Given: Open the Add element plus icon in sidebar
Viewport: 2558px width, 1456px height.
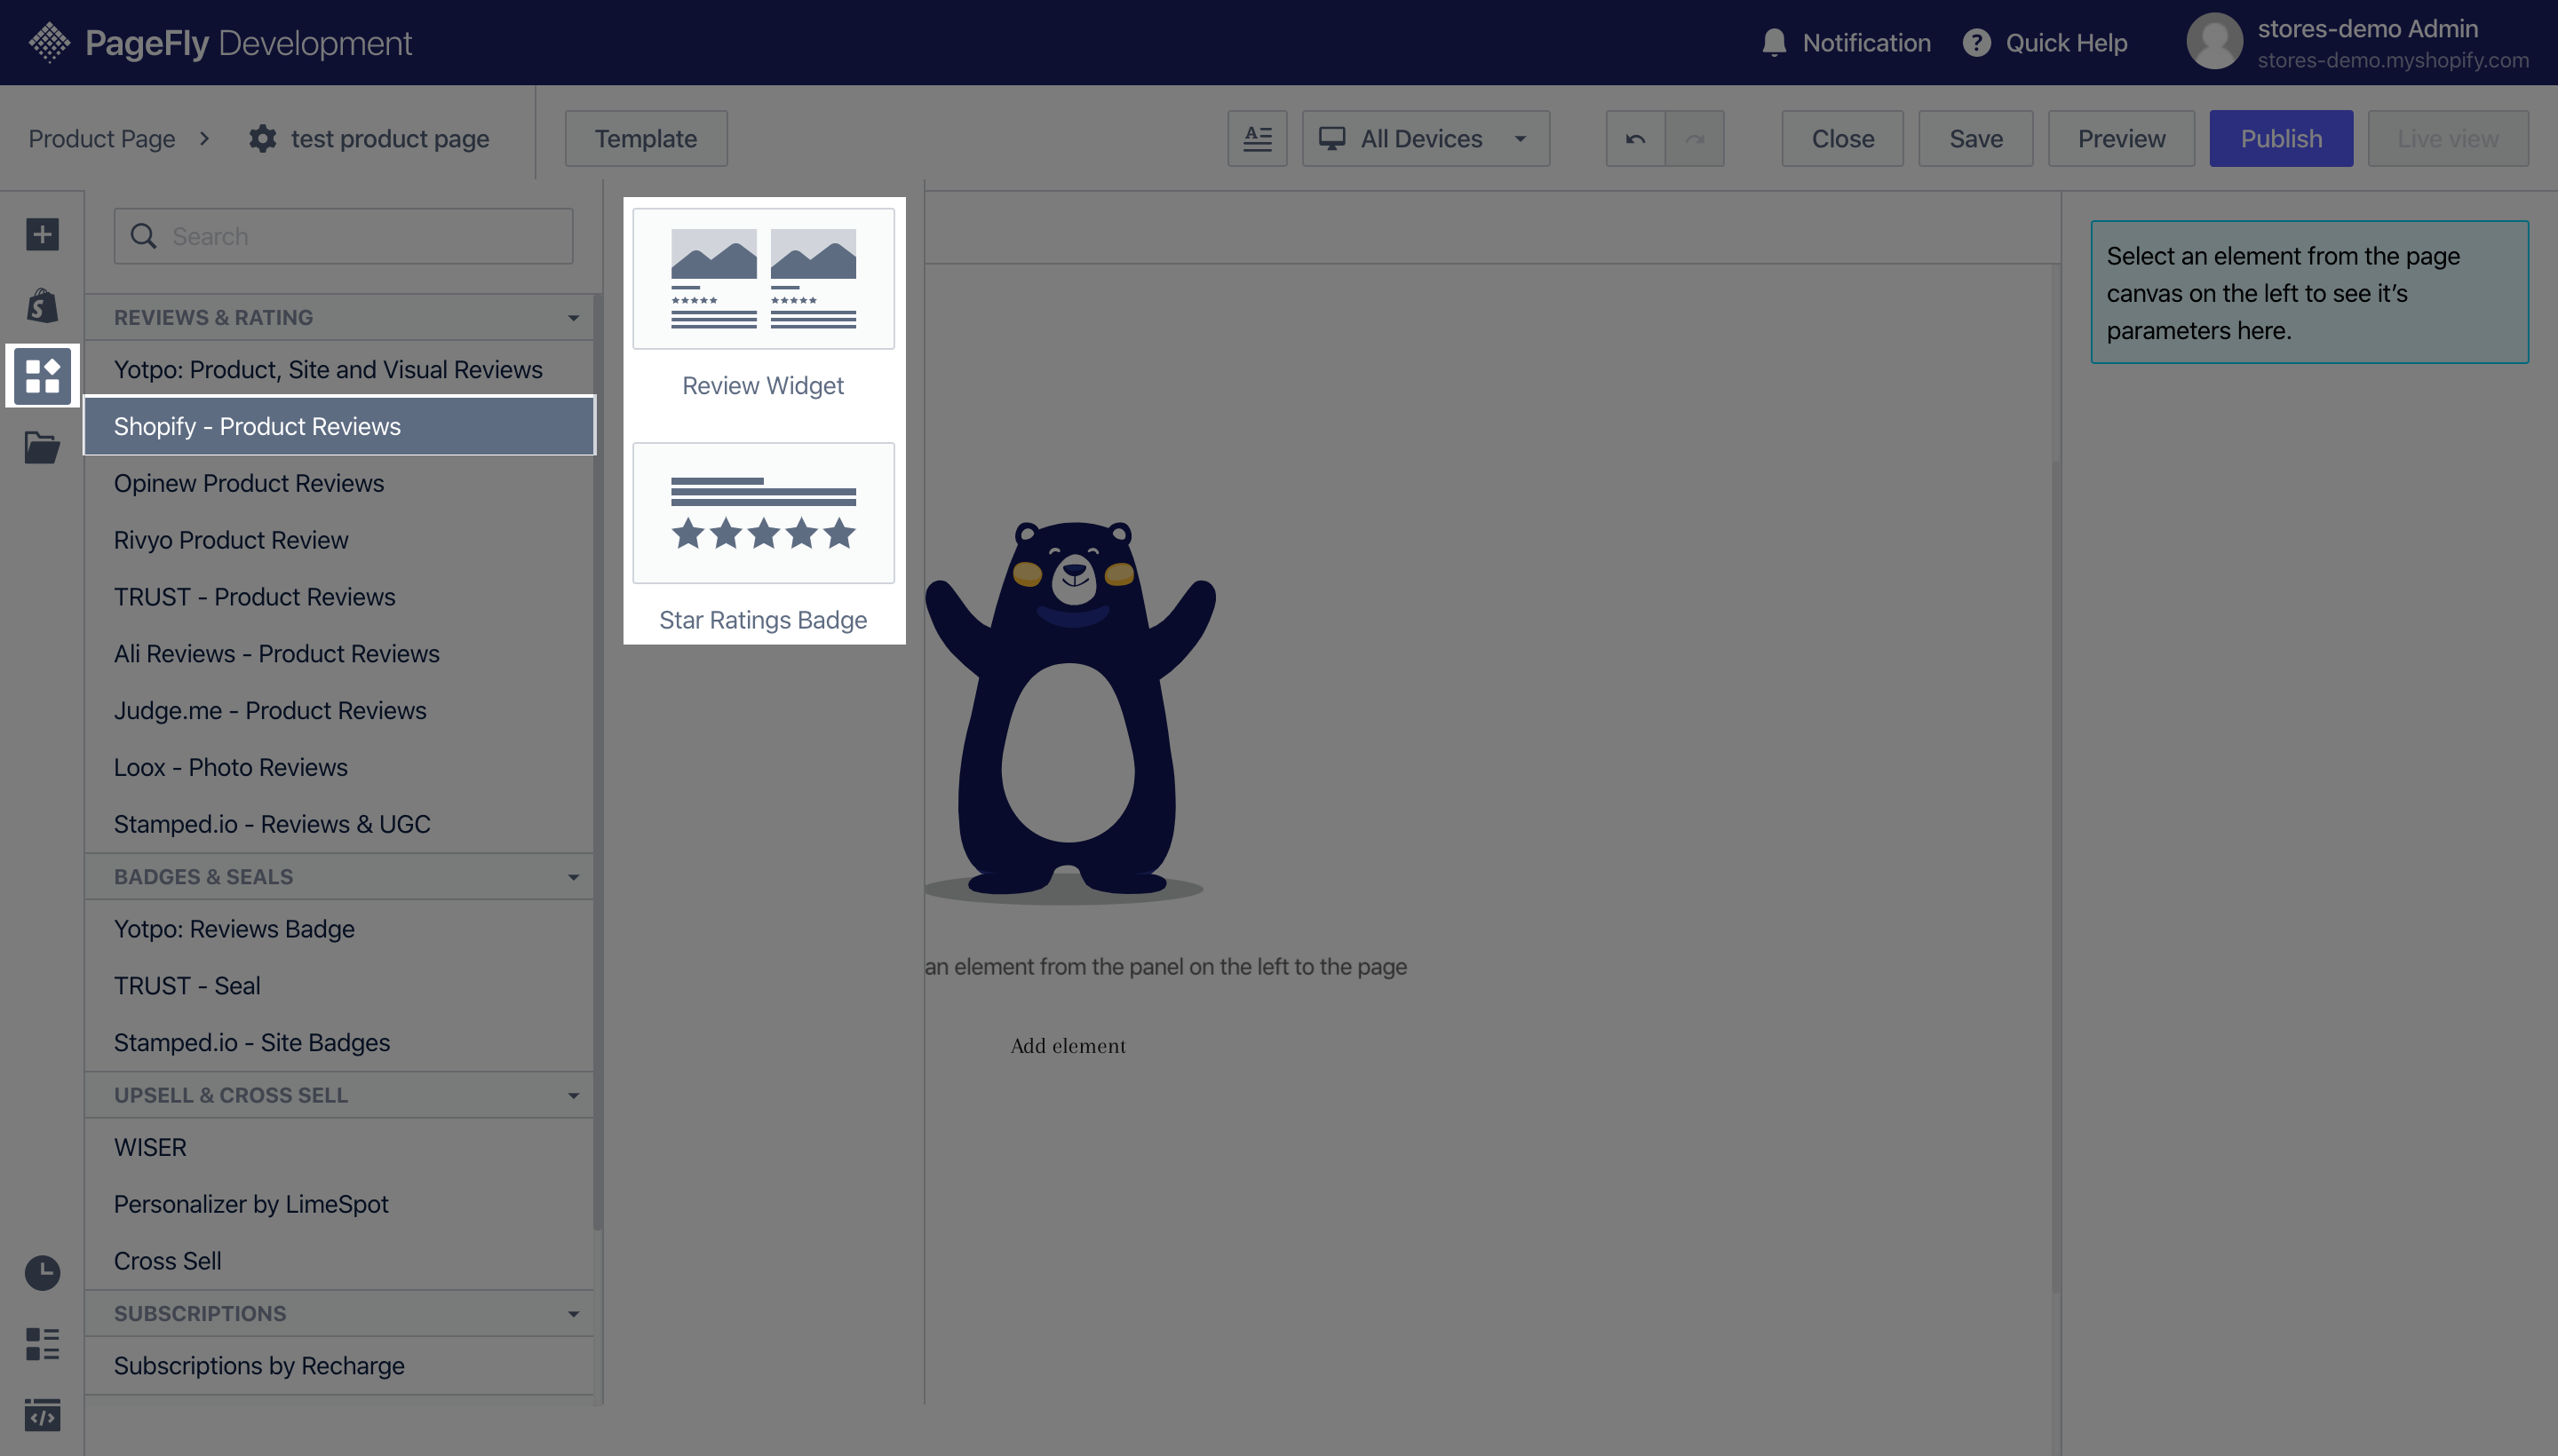Looking at the screenshot, I should [x=42, y=235].
